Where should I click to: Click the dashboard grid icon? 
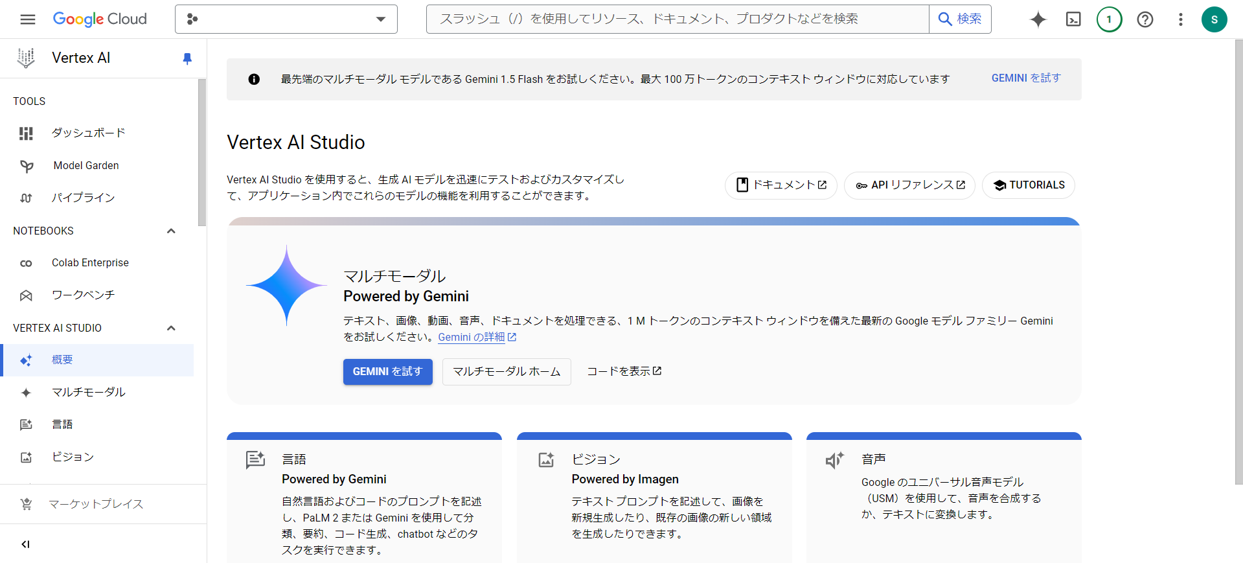click(26, 133)
